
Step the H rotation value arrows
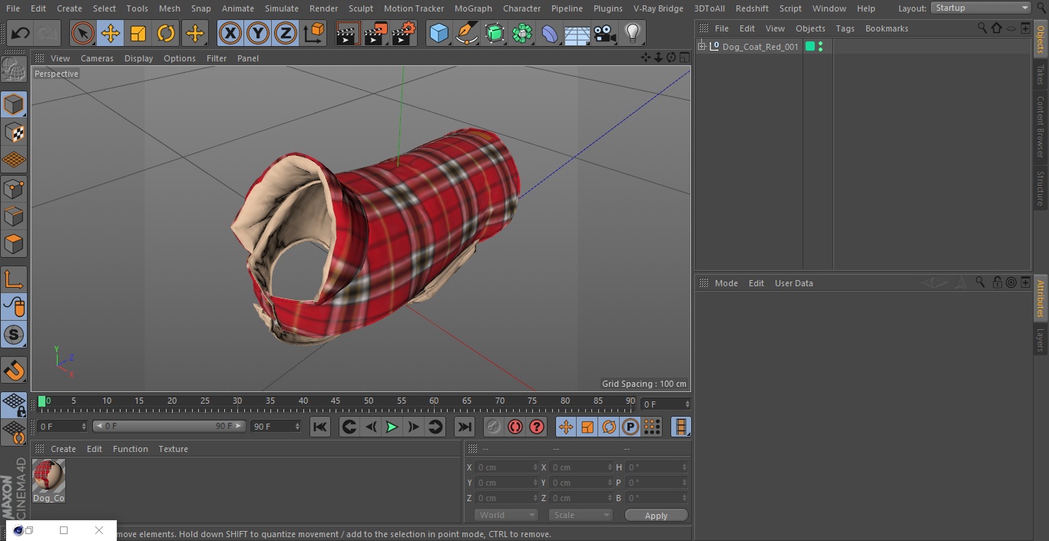coord(686,467)
